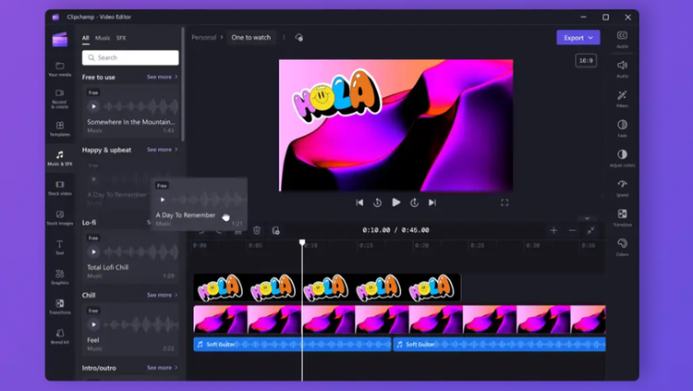Open the project options three-dot menu

[284, 38]
